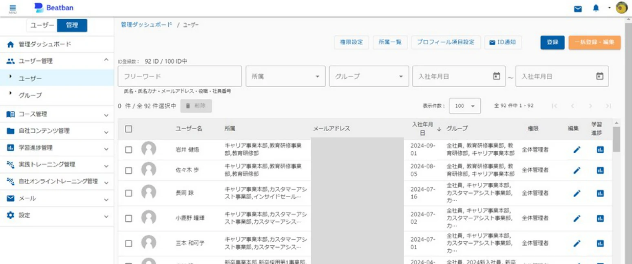Click the ID通知 button

[x=503, y=42]
